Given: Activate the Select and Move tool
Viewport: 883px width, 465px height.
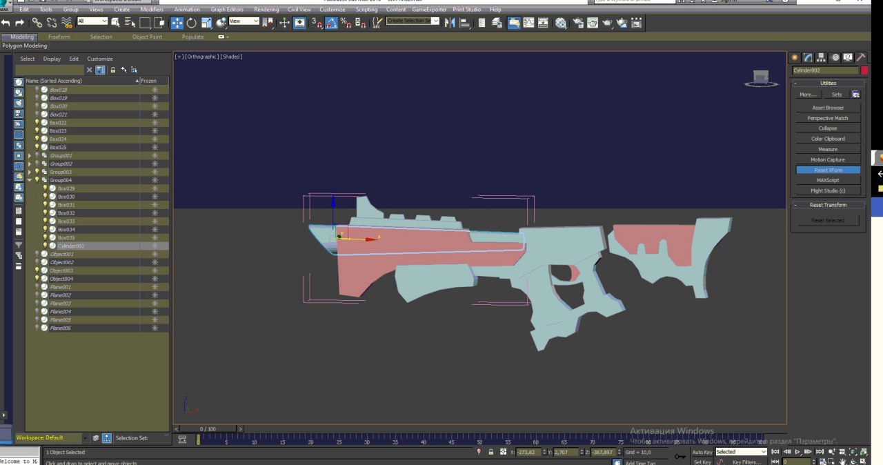Looking at the screenshot, I should (x=177, y=23).
